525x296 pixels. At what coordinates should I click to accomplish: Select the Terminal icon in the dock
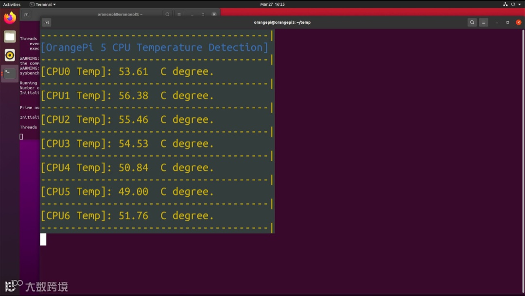pos(10,73)
